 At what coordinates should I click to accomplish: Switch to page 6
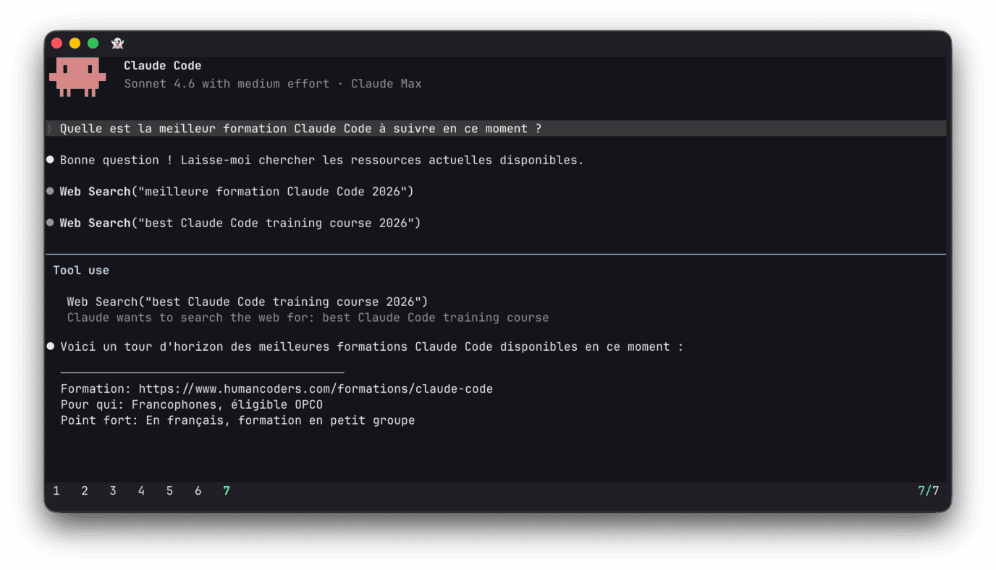pyautogui.click(x=198, y=490)
